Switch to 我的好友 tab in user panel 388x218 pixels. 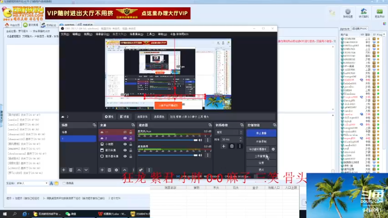click(x=345, y=29)
